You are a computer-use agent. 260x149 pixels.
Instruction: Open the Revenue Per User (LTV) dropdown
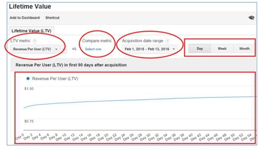point(35,49)
